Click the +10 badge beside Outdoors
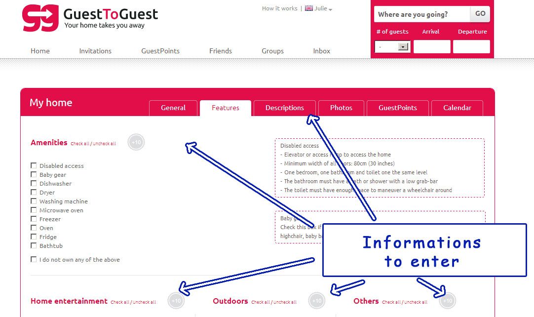The image size is (534, 317). 317,301
